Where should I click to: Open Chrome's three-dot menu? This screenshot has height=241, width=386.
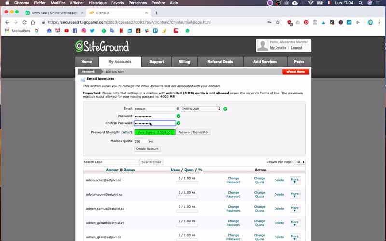point(379,22)
